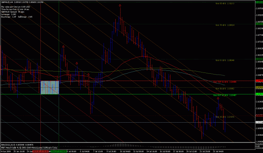Click the '25 Jun 16:00' date on time axis

click(19, 151)
